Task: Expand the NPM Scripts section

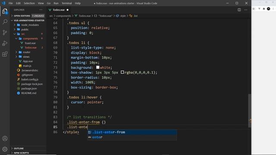Action: click(28, 153)
